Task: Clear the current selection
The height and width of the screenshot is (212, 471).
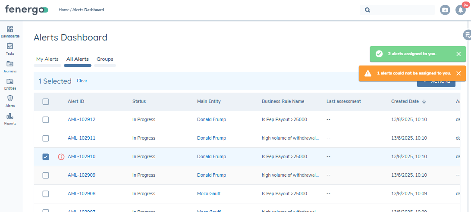Action: tap(82, 81)
